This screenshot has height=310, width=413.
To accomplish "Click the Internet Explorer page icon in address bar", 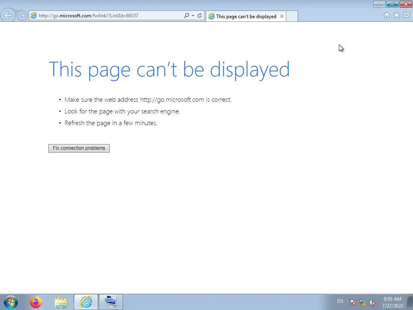I will click(33, 16).
